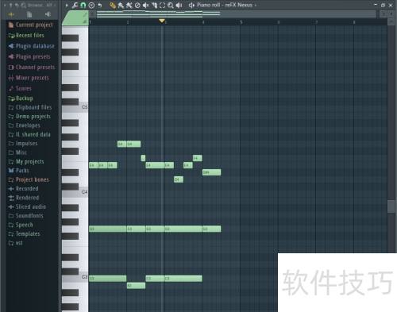Open the Project bones folder

29,179
